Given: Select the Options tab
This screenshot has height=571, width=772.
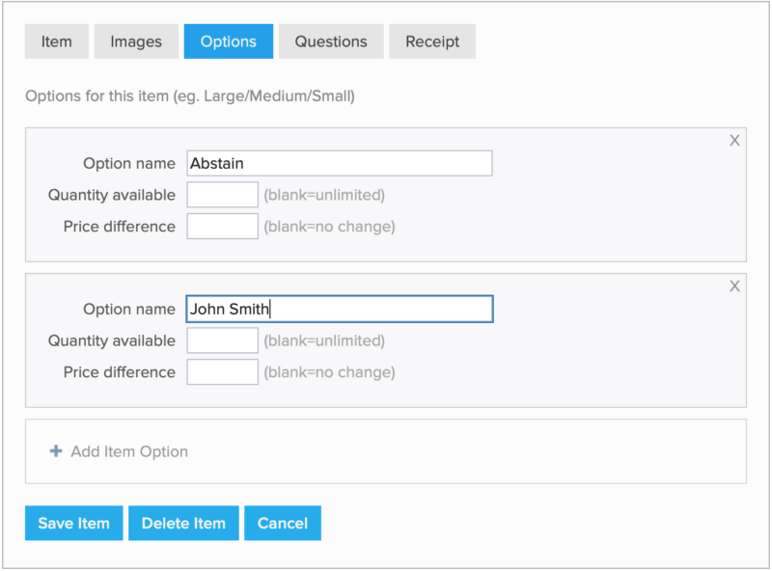Looking at the screenshot, I should (228, 41).
